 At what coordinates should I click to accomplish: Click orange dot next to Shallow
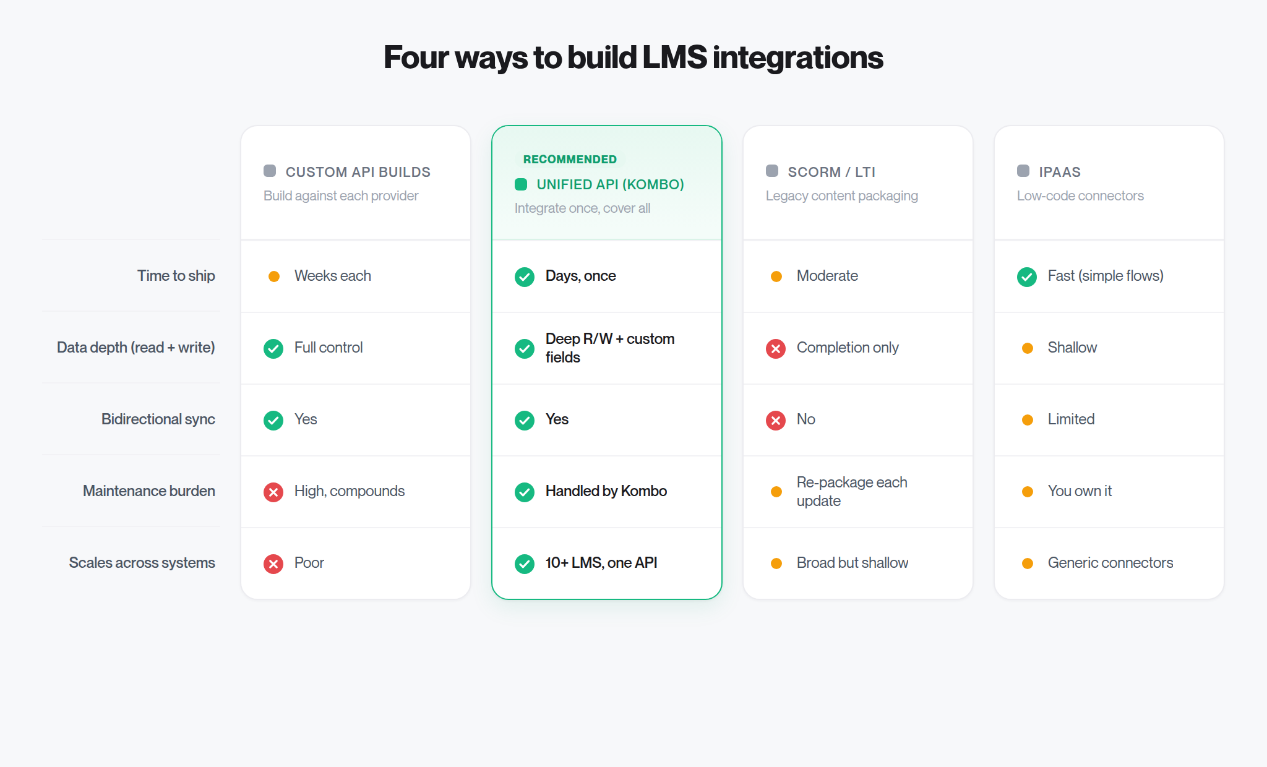tap(1028, 348)
